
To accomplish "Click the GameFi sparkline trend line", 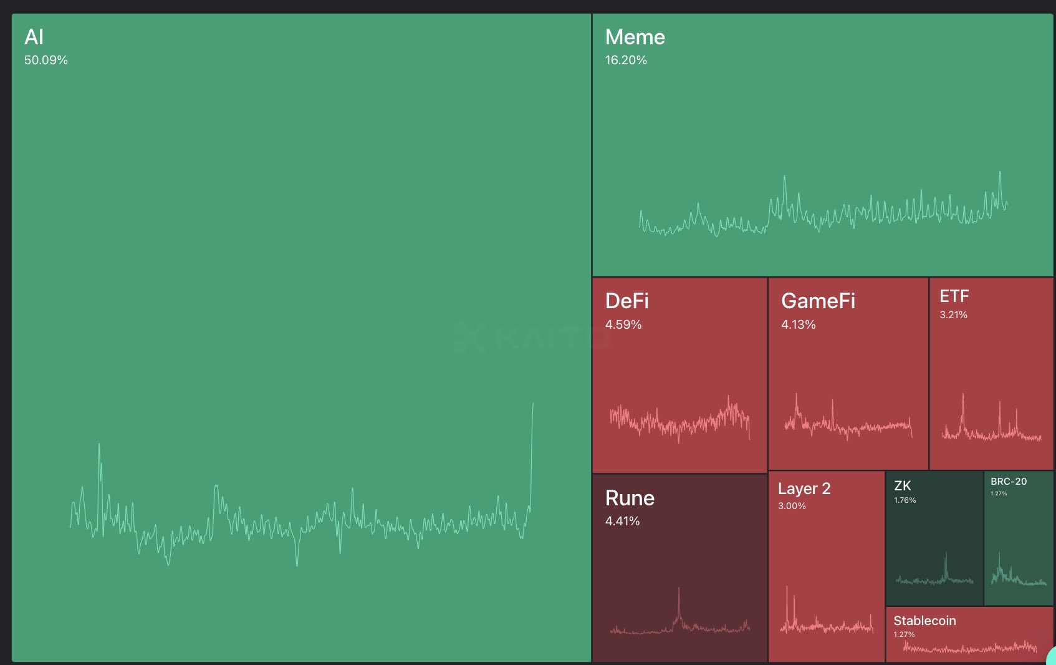I will click(x=848, y=425).
